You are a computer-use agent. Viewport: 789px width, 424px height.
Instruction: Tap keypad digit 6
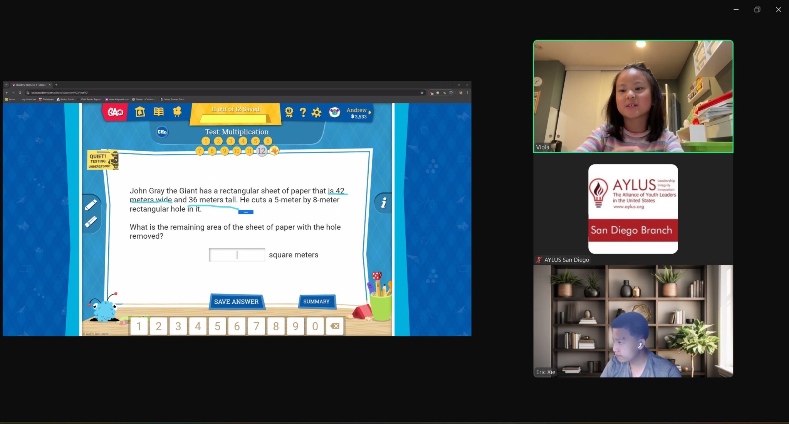pos(237,326)
